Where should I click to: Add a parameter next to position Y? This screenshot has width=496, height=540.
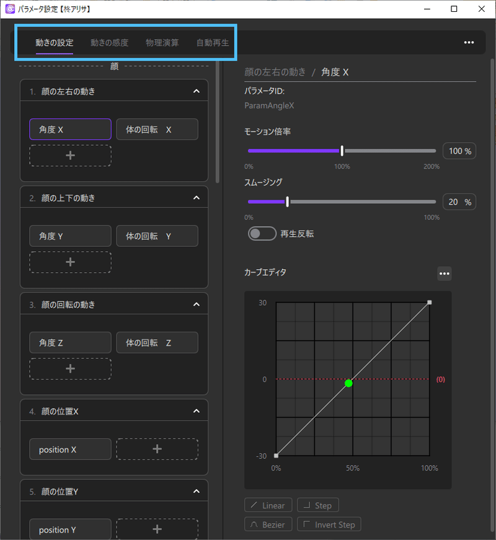tap(157, 529)
